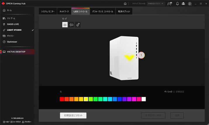Screen dimensions: 209x125
Task: Open the friends icon in title bar
Action: 183,4
